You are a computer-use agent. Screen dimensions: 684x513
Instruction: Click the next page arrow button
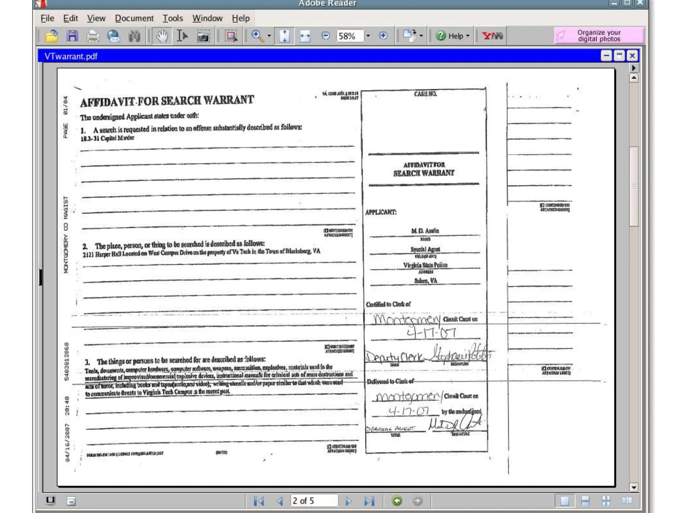[348, 501]
